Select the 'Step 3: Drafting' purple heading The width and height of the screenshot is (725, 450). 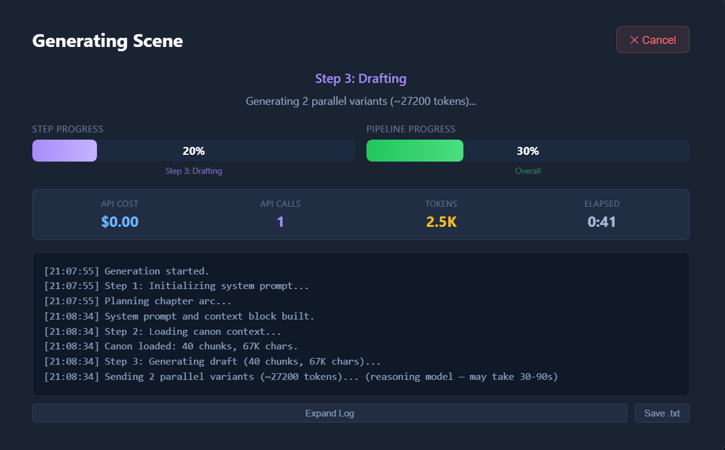[x=360, y=79]
